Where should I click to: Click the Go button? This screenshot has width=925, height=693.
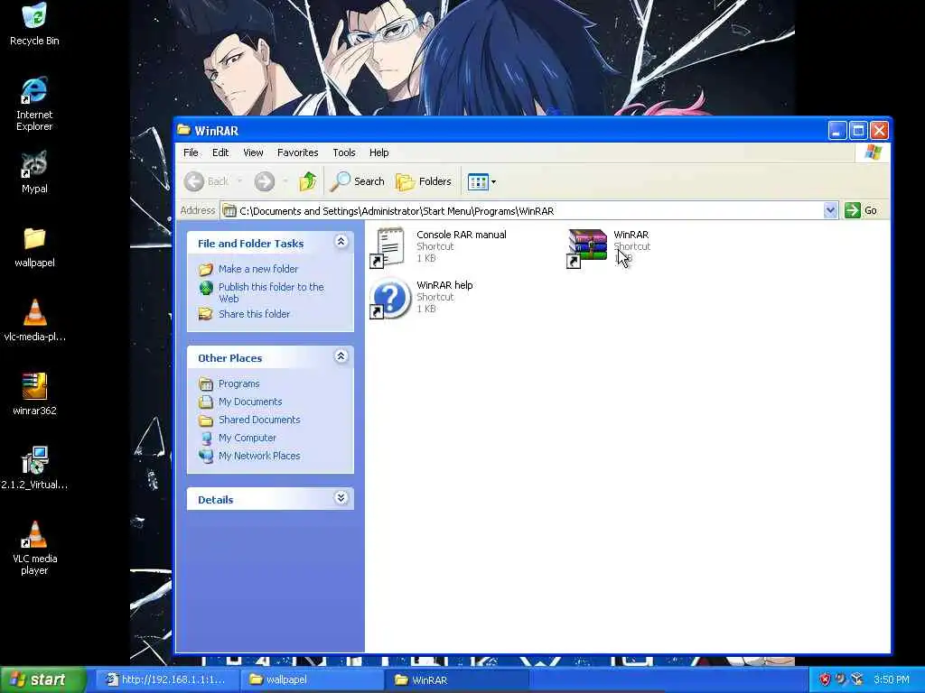point(861,210)
